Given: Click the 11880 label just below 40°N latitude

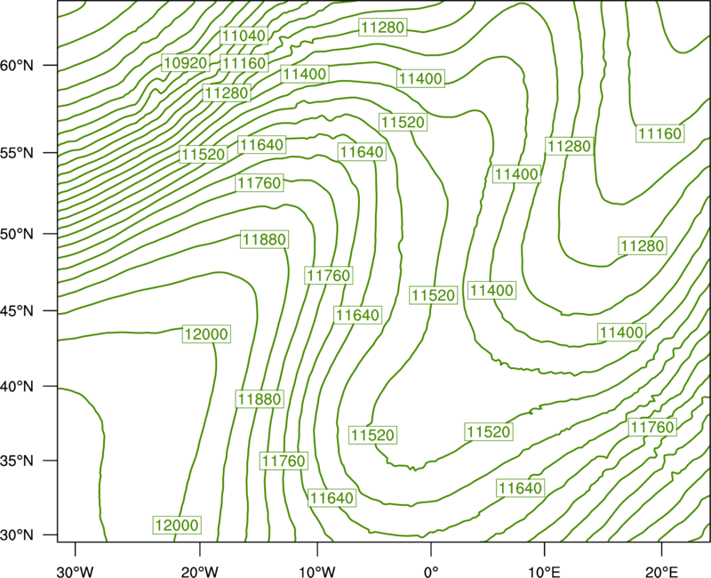Looking at the screenshot, I should [260, 399].
